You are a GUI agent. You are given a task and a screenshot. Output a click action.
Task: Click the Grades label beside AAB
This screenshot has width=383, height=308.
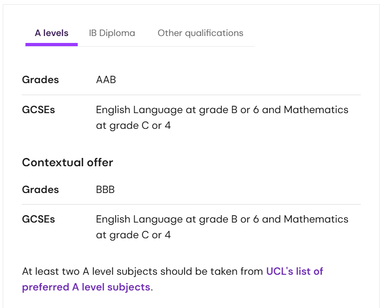point(40,80)
